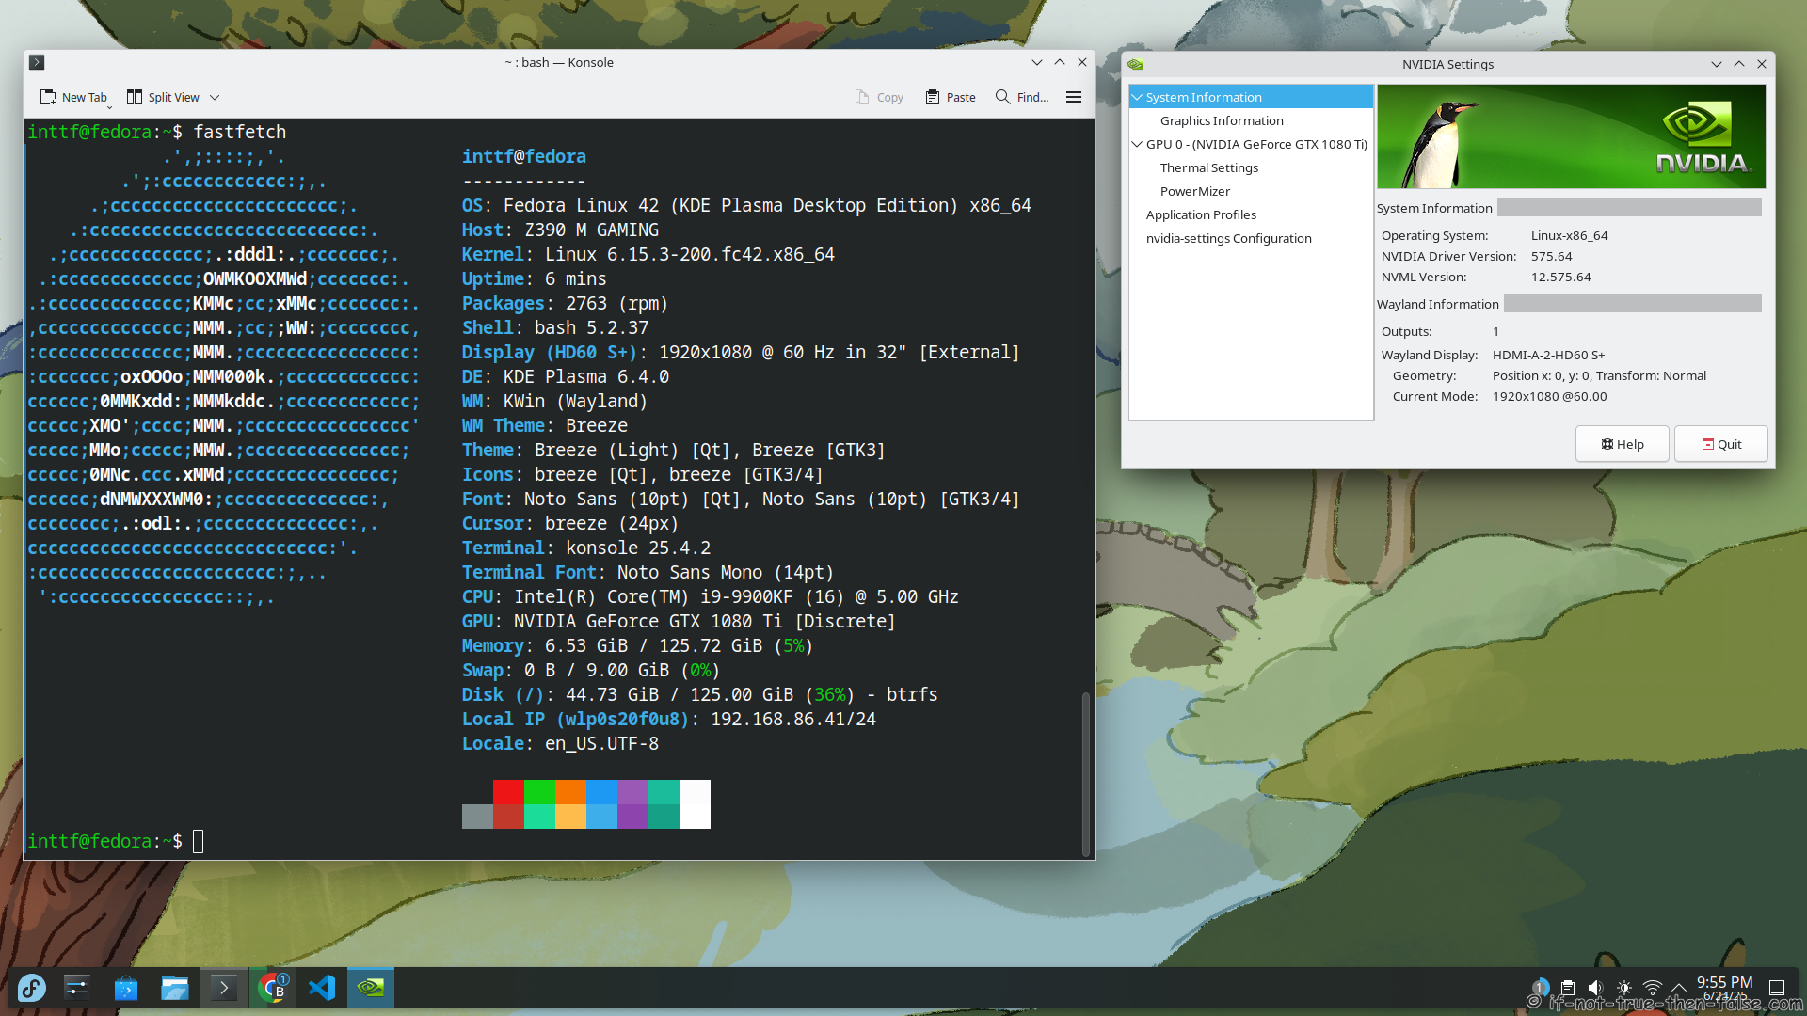Click the OS line in fastfetch output
1807x1016 pixels.
tap(746, 205)
